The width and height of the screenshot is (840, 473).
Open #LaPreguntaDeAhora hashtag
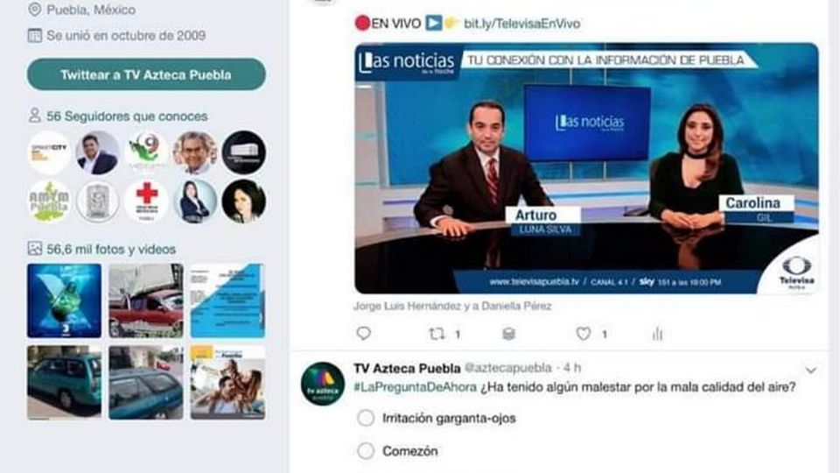coord(415,387)
